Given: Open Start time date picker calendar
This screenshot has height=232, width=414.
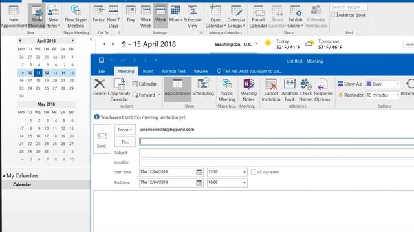Looking at the screenshot, I should point(199,172).
